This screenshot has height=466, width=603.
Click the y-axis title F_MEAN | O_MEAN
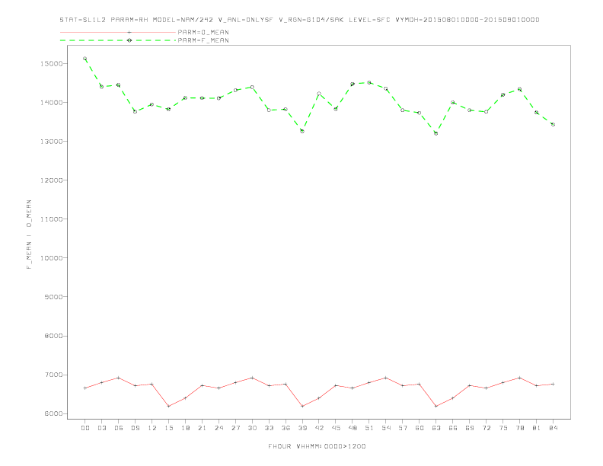pyautogui.click(x=29, y=235)
